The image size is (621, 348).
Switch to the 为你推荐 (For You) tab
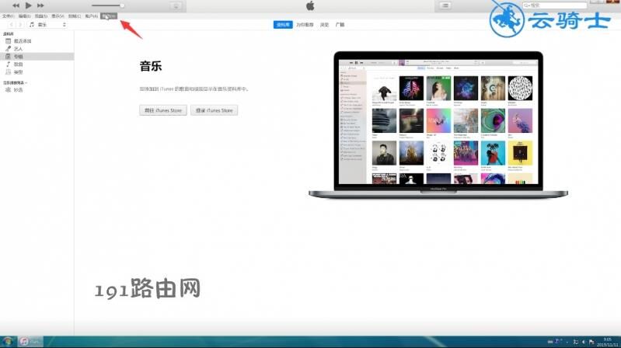click(x=305, y=25)
